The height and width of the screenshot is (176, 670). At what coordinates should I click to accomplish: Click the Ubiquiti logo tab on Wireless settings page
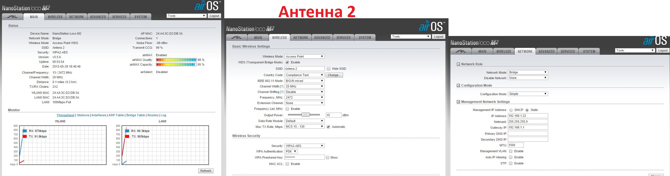(x=237, y=38)
